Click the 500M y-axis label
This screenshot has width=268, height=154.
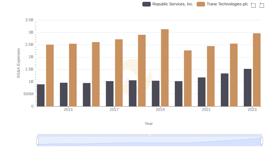pyautogui.click(x=28, y=94)
